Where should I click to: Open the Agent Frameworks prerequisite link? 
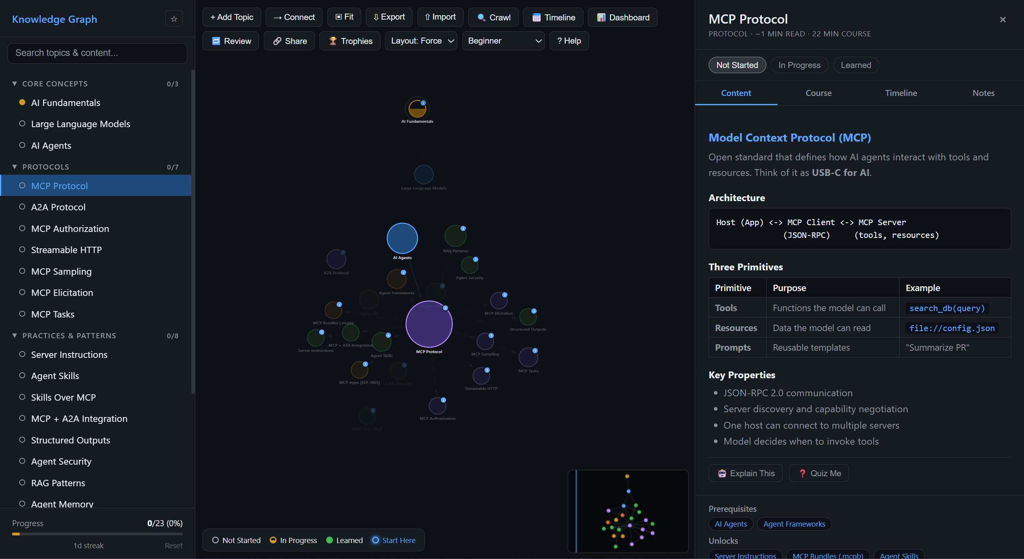(x=794, y=524)
